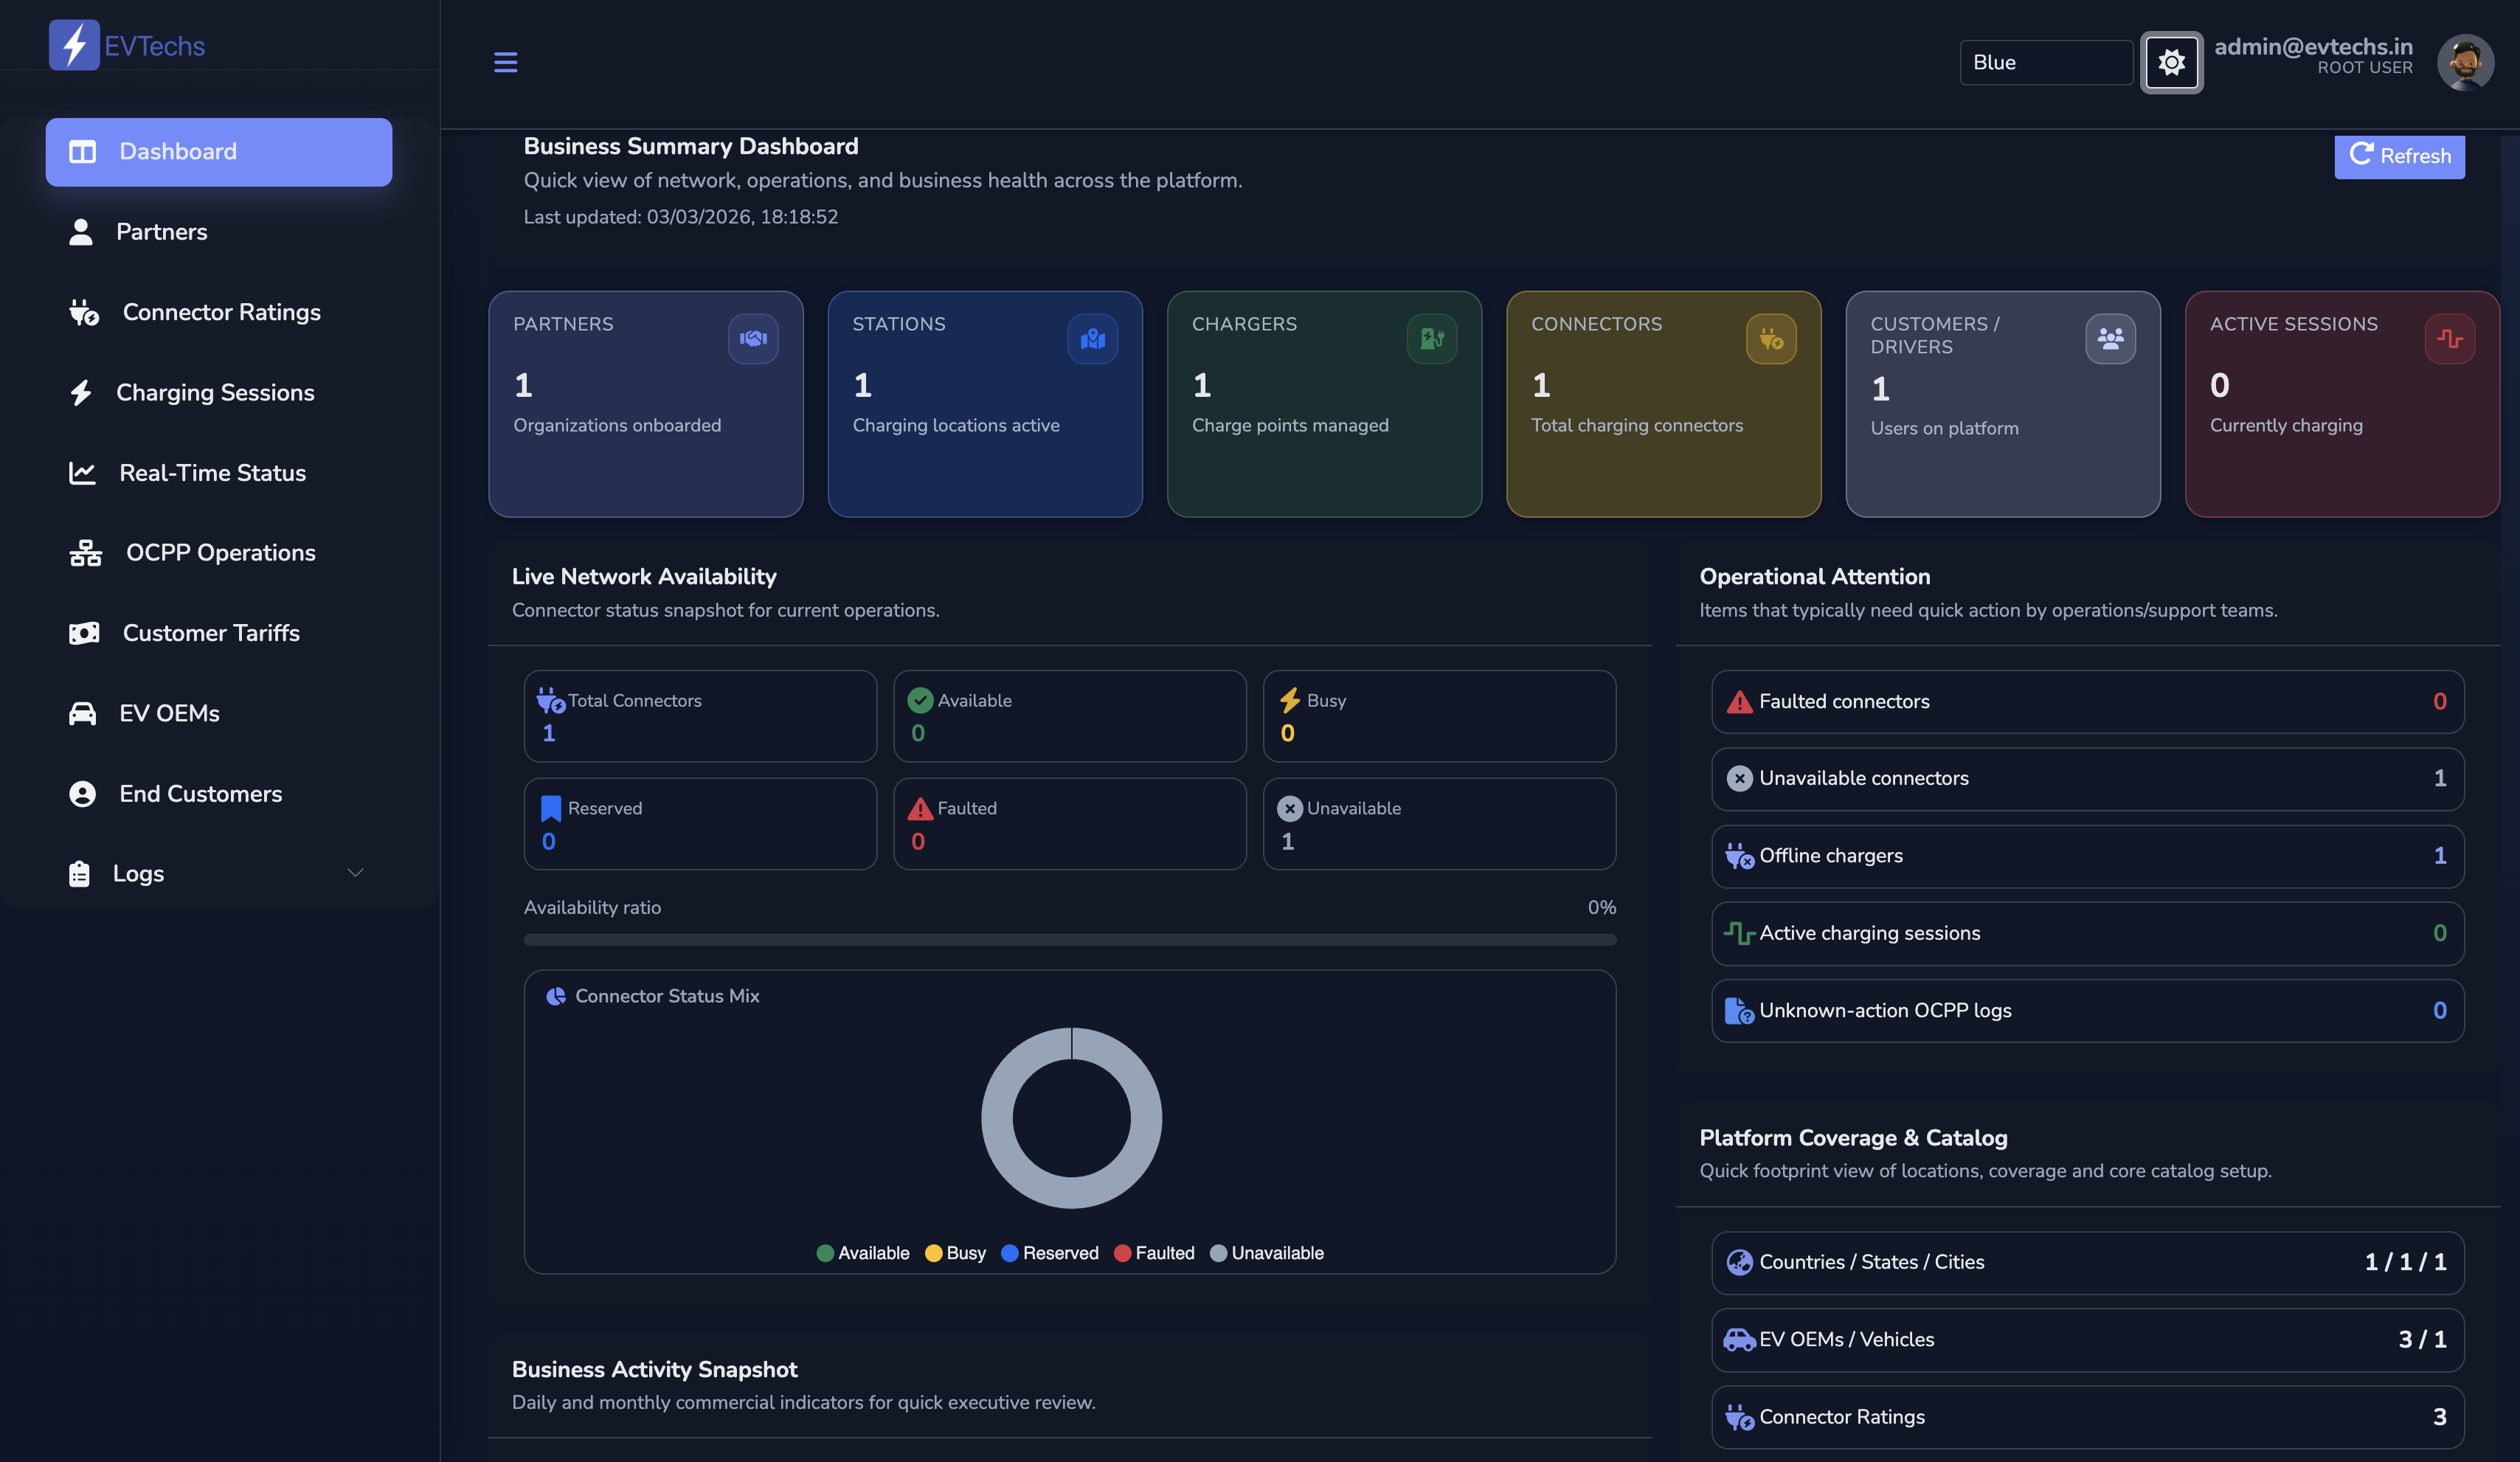This screenshot has height=1462, width=2520.
Task: Open the Blue theme dropdown
Action: (x=2045, y=62)
